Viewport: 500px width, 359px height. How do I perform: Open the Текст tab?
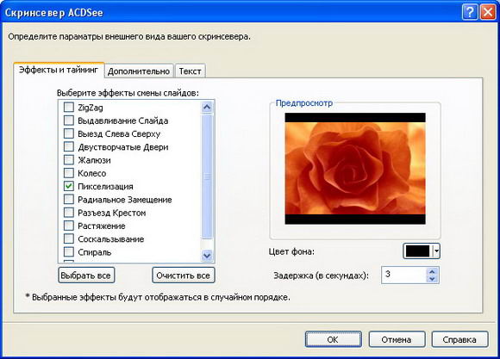(x=190, y=71)
